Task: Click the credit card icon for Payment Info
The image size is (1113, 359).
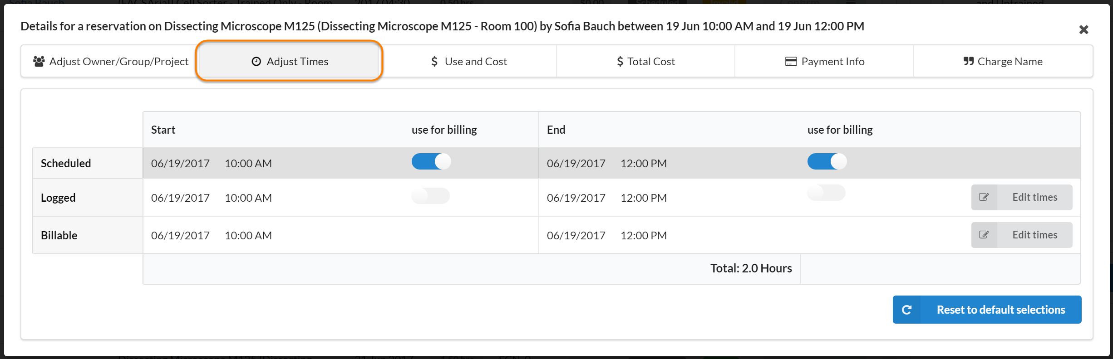Action: (791, 61)
